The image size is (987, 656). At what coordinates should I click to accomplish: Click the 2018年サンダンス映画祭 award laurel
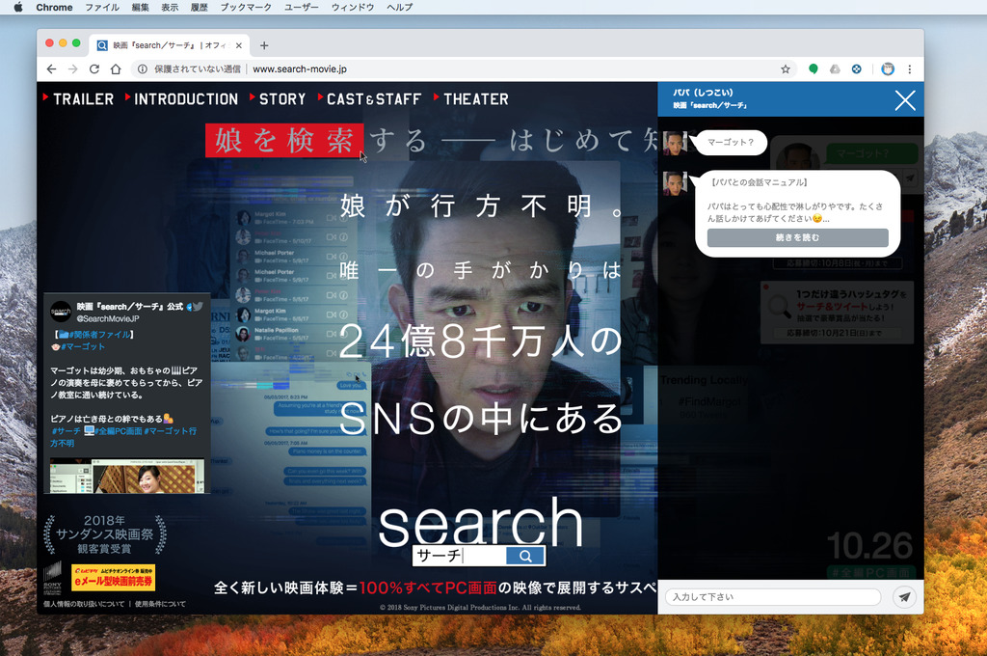tap(104, 534)
